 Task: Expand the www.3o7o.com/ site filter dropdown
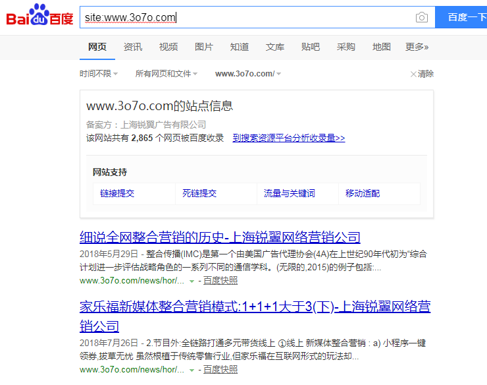point(248,74)
